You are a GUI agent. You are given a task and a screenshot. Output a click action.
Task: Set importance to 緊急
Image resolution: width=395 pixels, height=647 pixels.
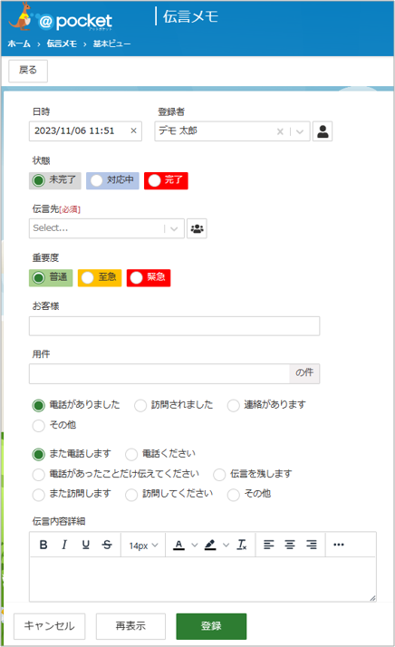(137, 277)
